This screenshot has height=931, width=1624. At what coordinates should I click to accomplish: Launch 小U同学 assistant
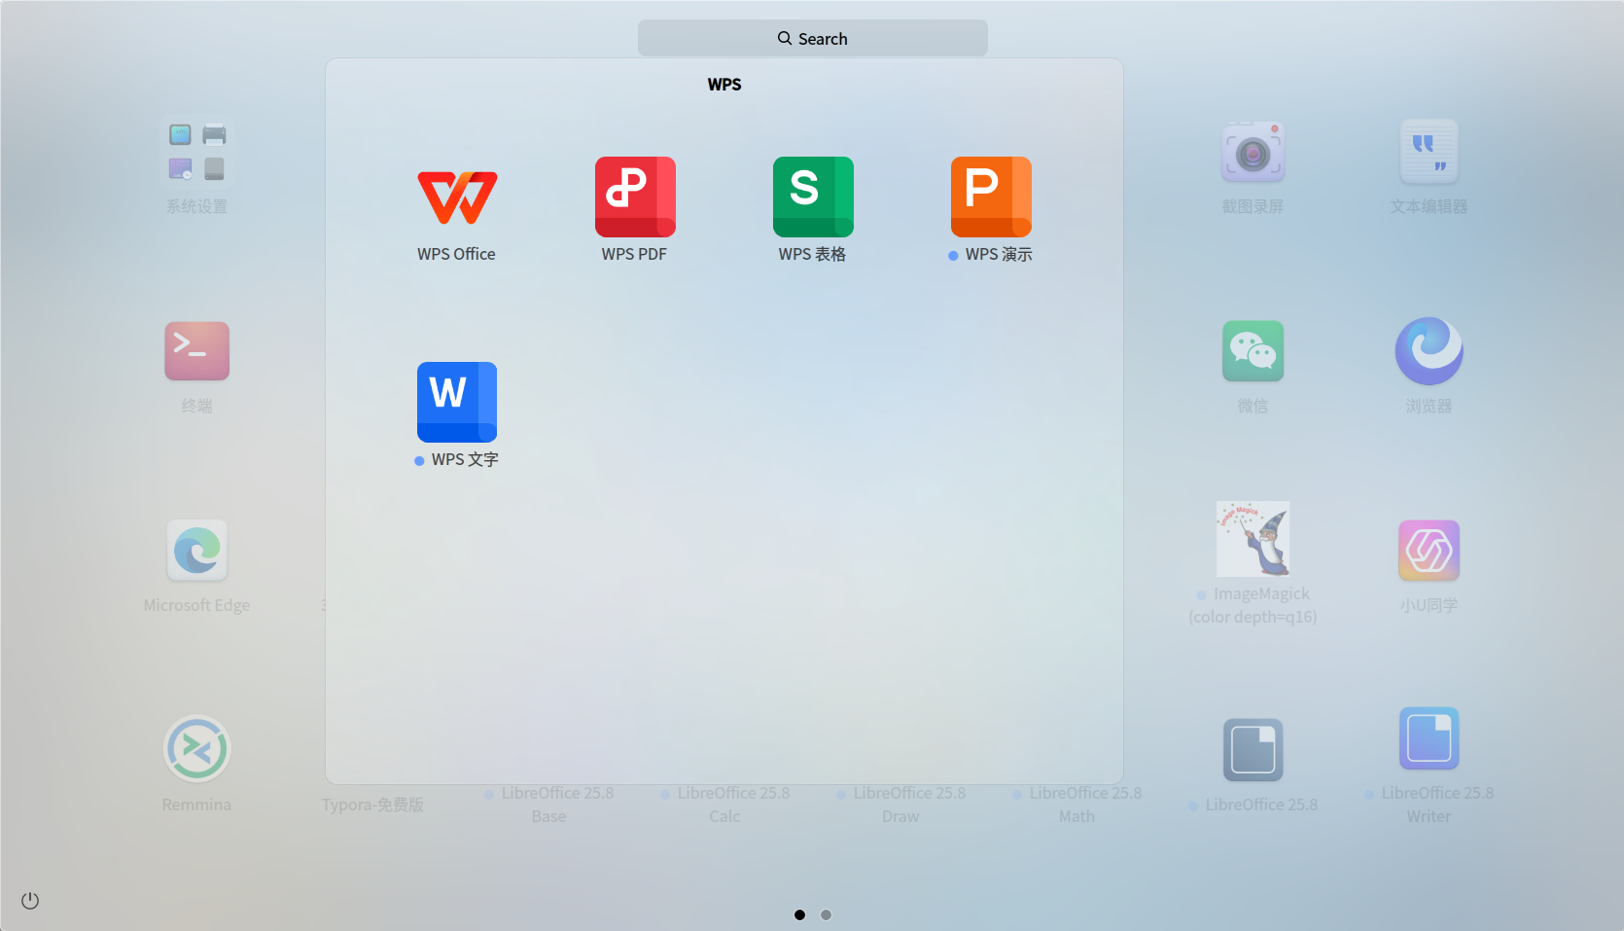[1430, 551]
